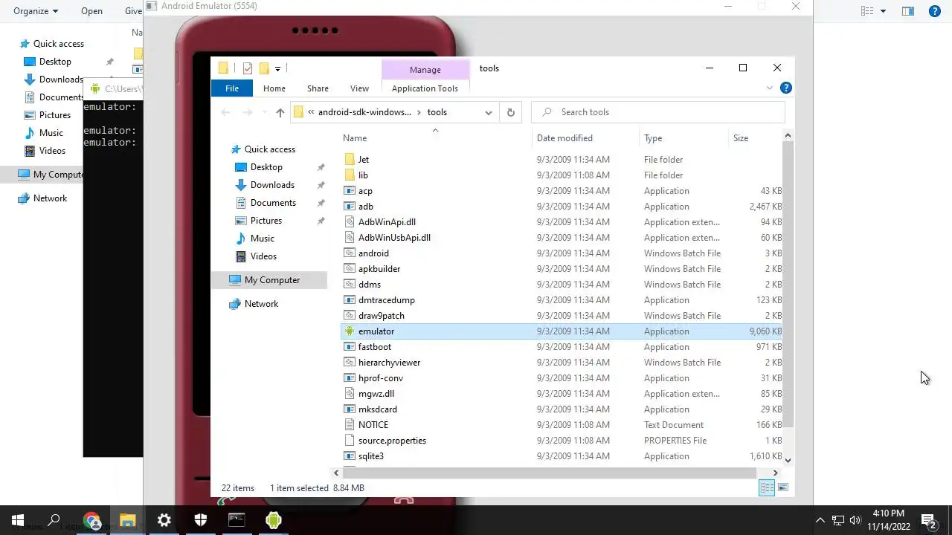
Task: Click the Back navigation arrow
Action: pyautogui.click(x=225, y=112)
